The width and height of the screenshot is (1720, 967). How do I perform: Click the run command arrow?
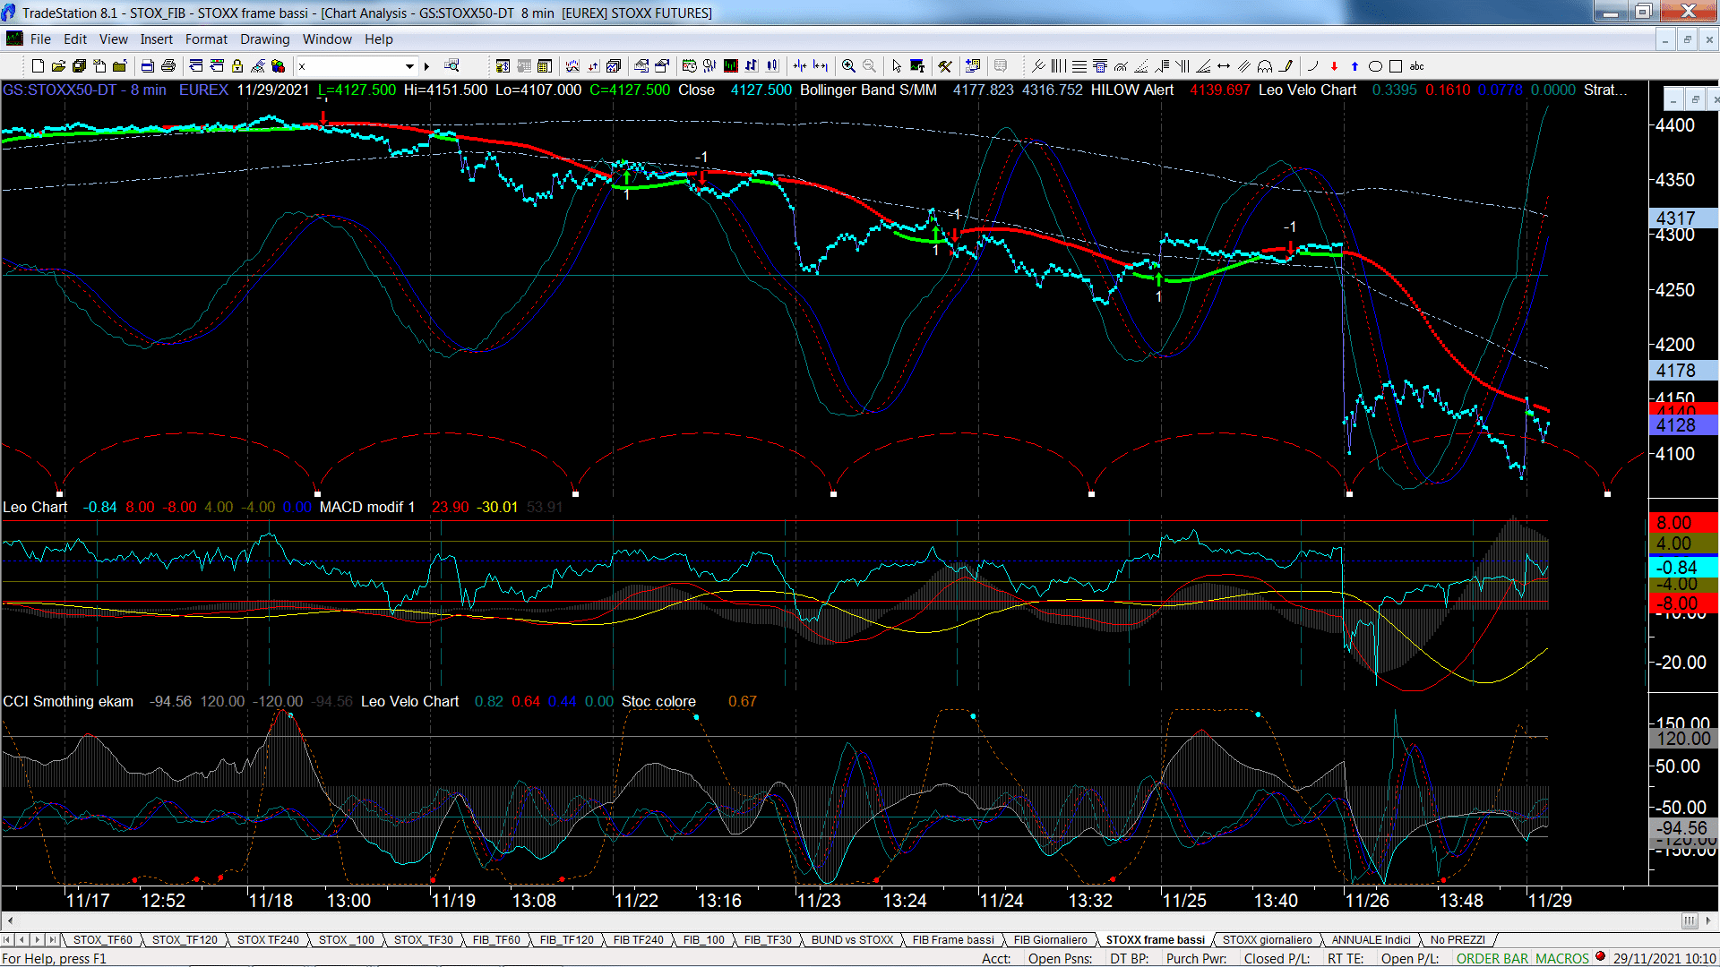coord(427,66)
